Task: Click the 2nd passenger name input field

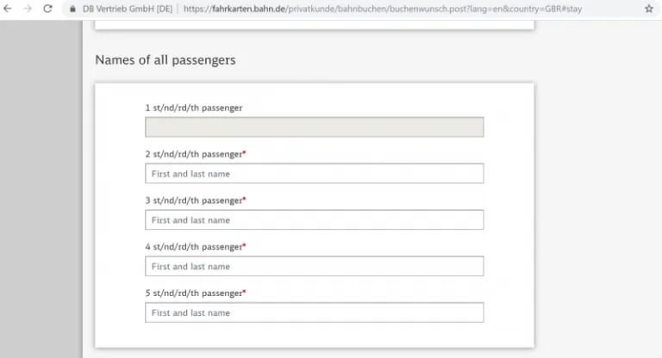Action: tap(314, 174)
